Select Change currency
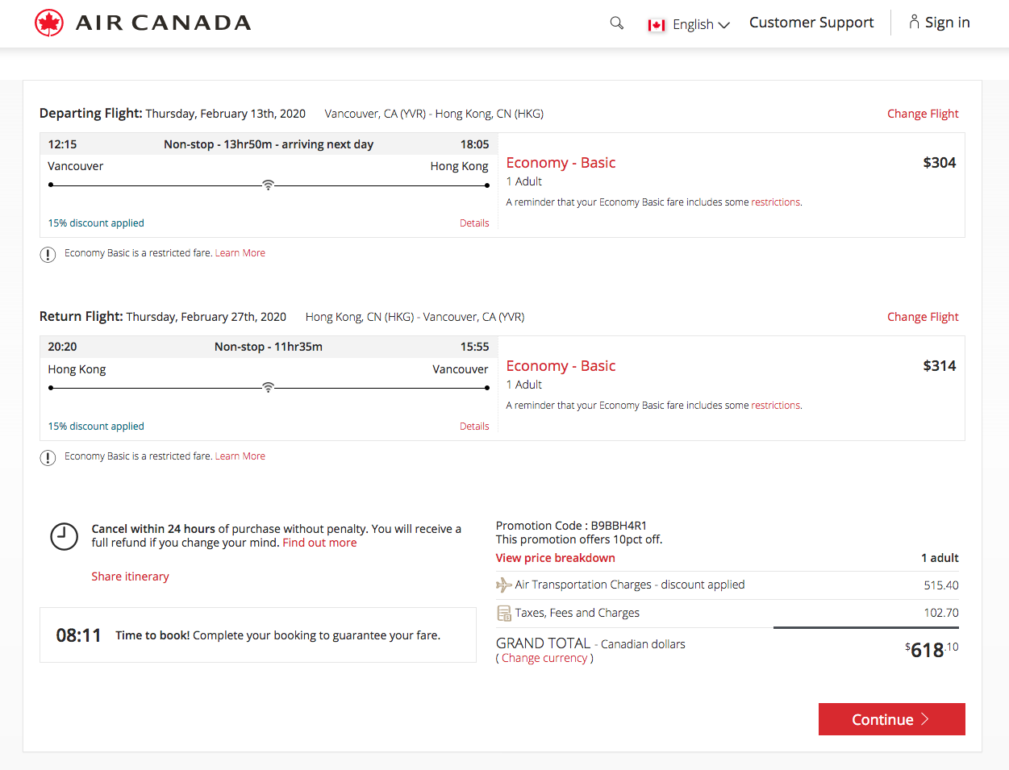Viewport: 1009px width, 770px height. click(545, 657)
